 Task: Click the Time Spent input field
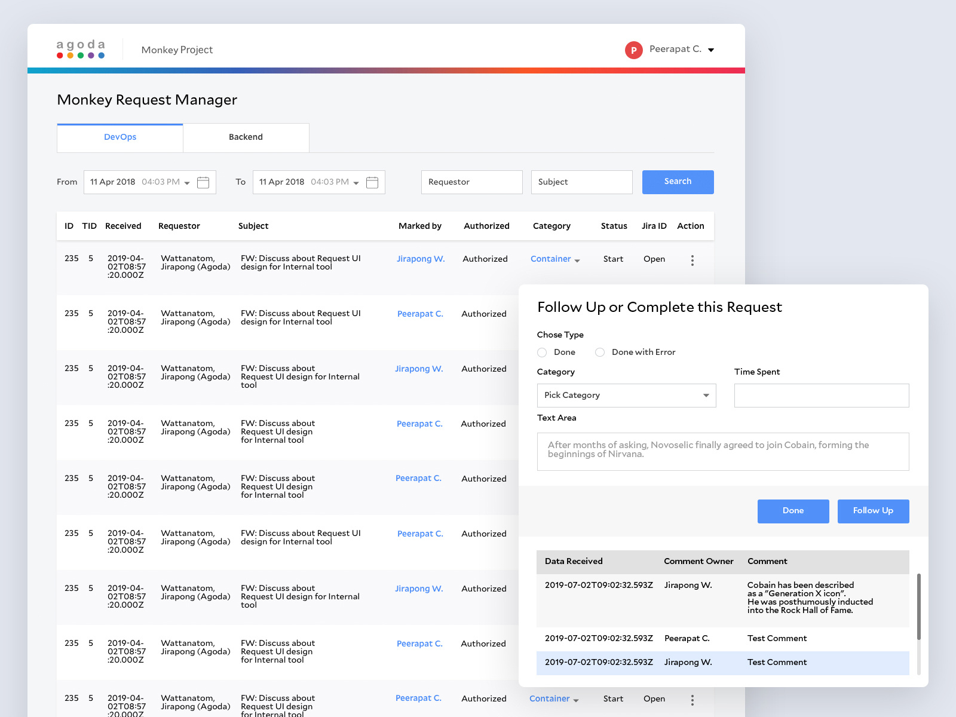point(821,395)
